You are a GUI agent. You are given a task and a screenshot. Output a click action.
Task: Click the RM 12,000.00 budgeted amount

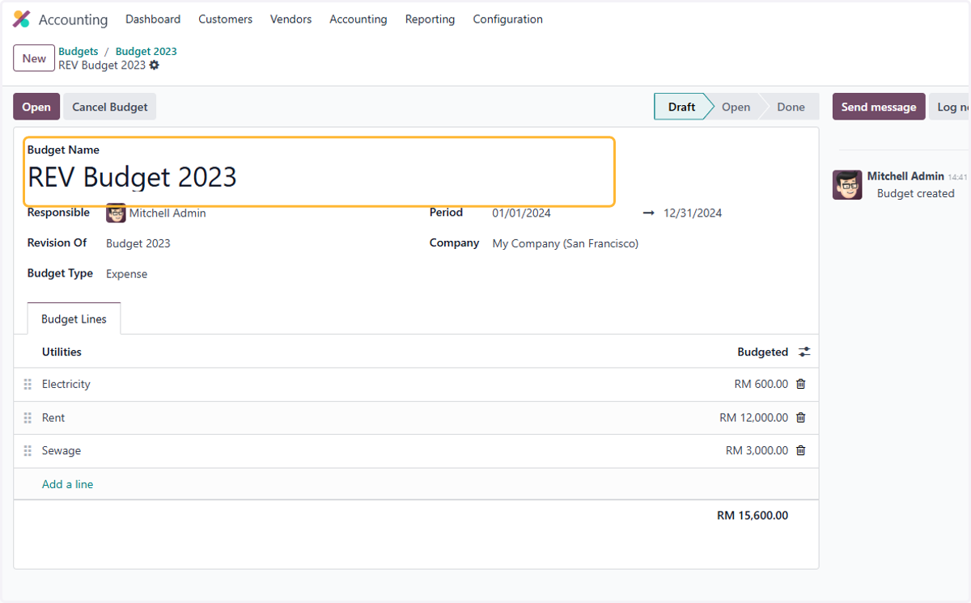753,418
